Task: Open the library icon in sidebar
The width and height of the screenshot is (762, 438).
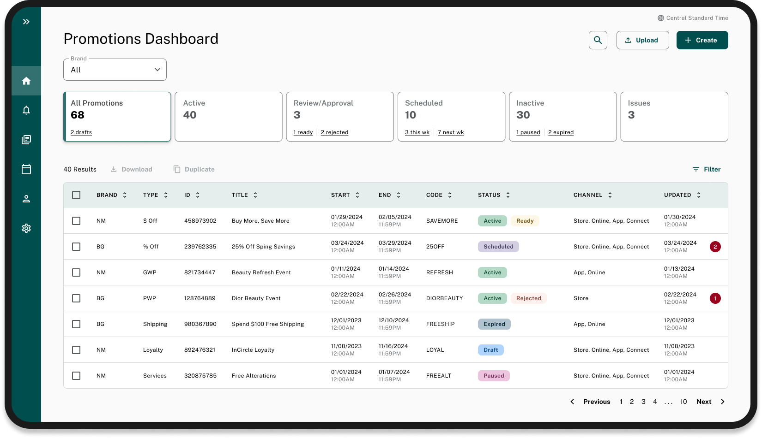Action: point(26,140)
